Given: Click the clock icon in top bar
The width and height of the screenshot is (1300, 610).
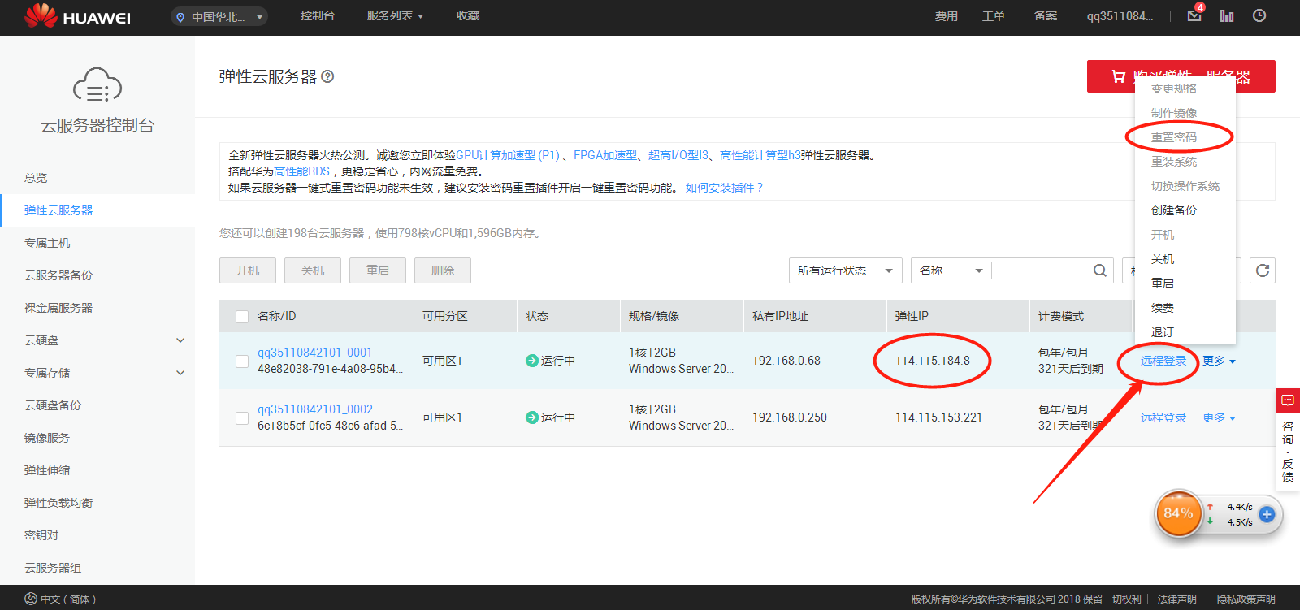Looking at the screenshot, I should pyautogui.click(x=1259, y=15).
